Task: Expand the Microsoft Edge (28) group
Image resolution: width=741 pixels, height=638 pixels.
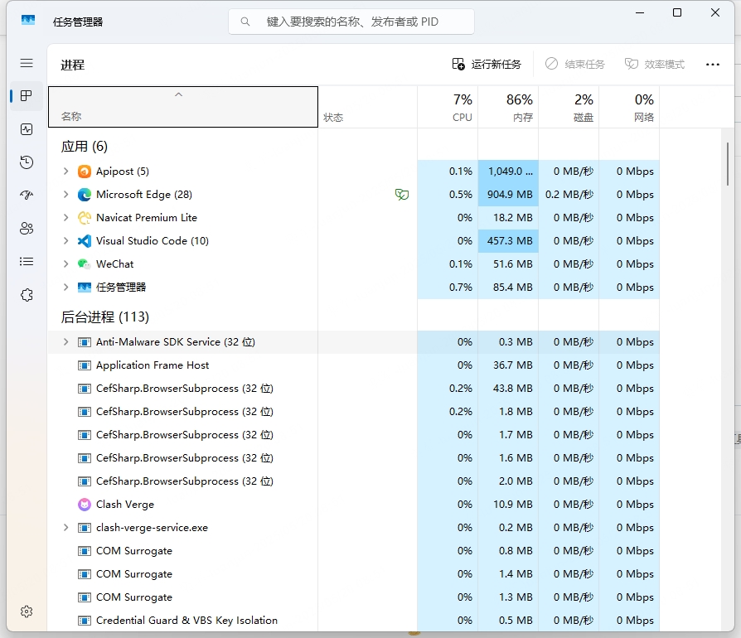Action: click(65, 194)
